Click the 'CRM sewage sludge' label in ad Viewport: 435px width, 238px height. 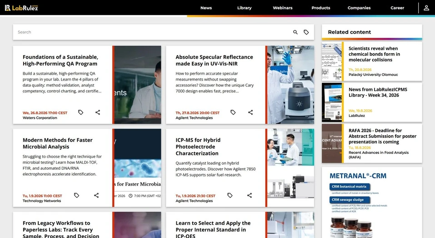click(x=350, y=200)
